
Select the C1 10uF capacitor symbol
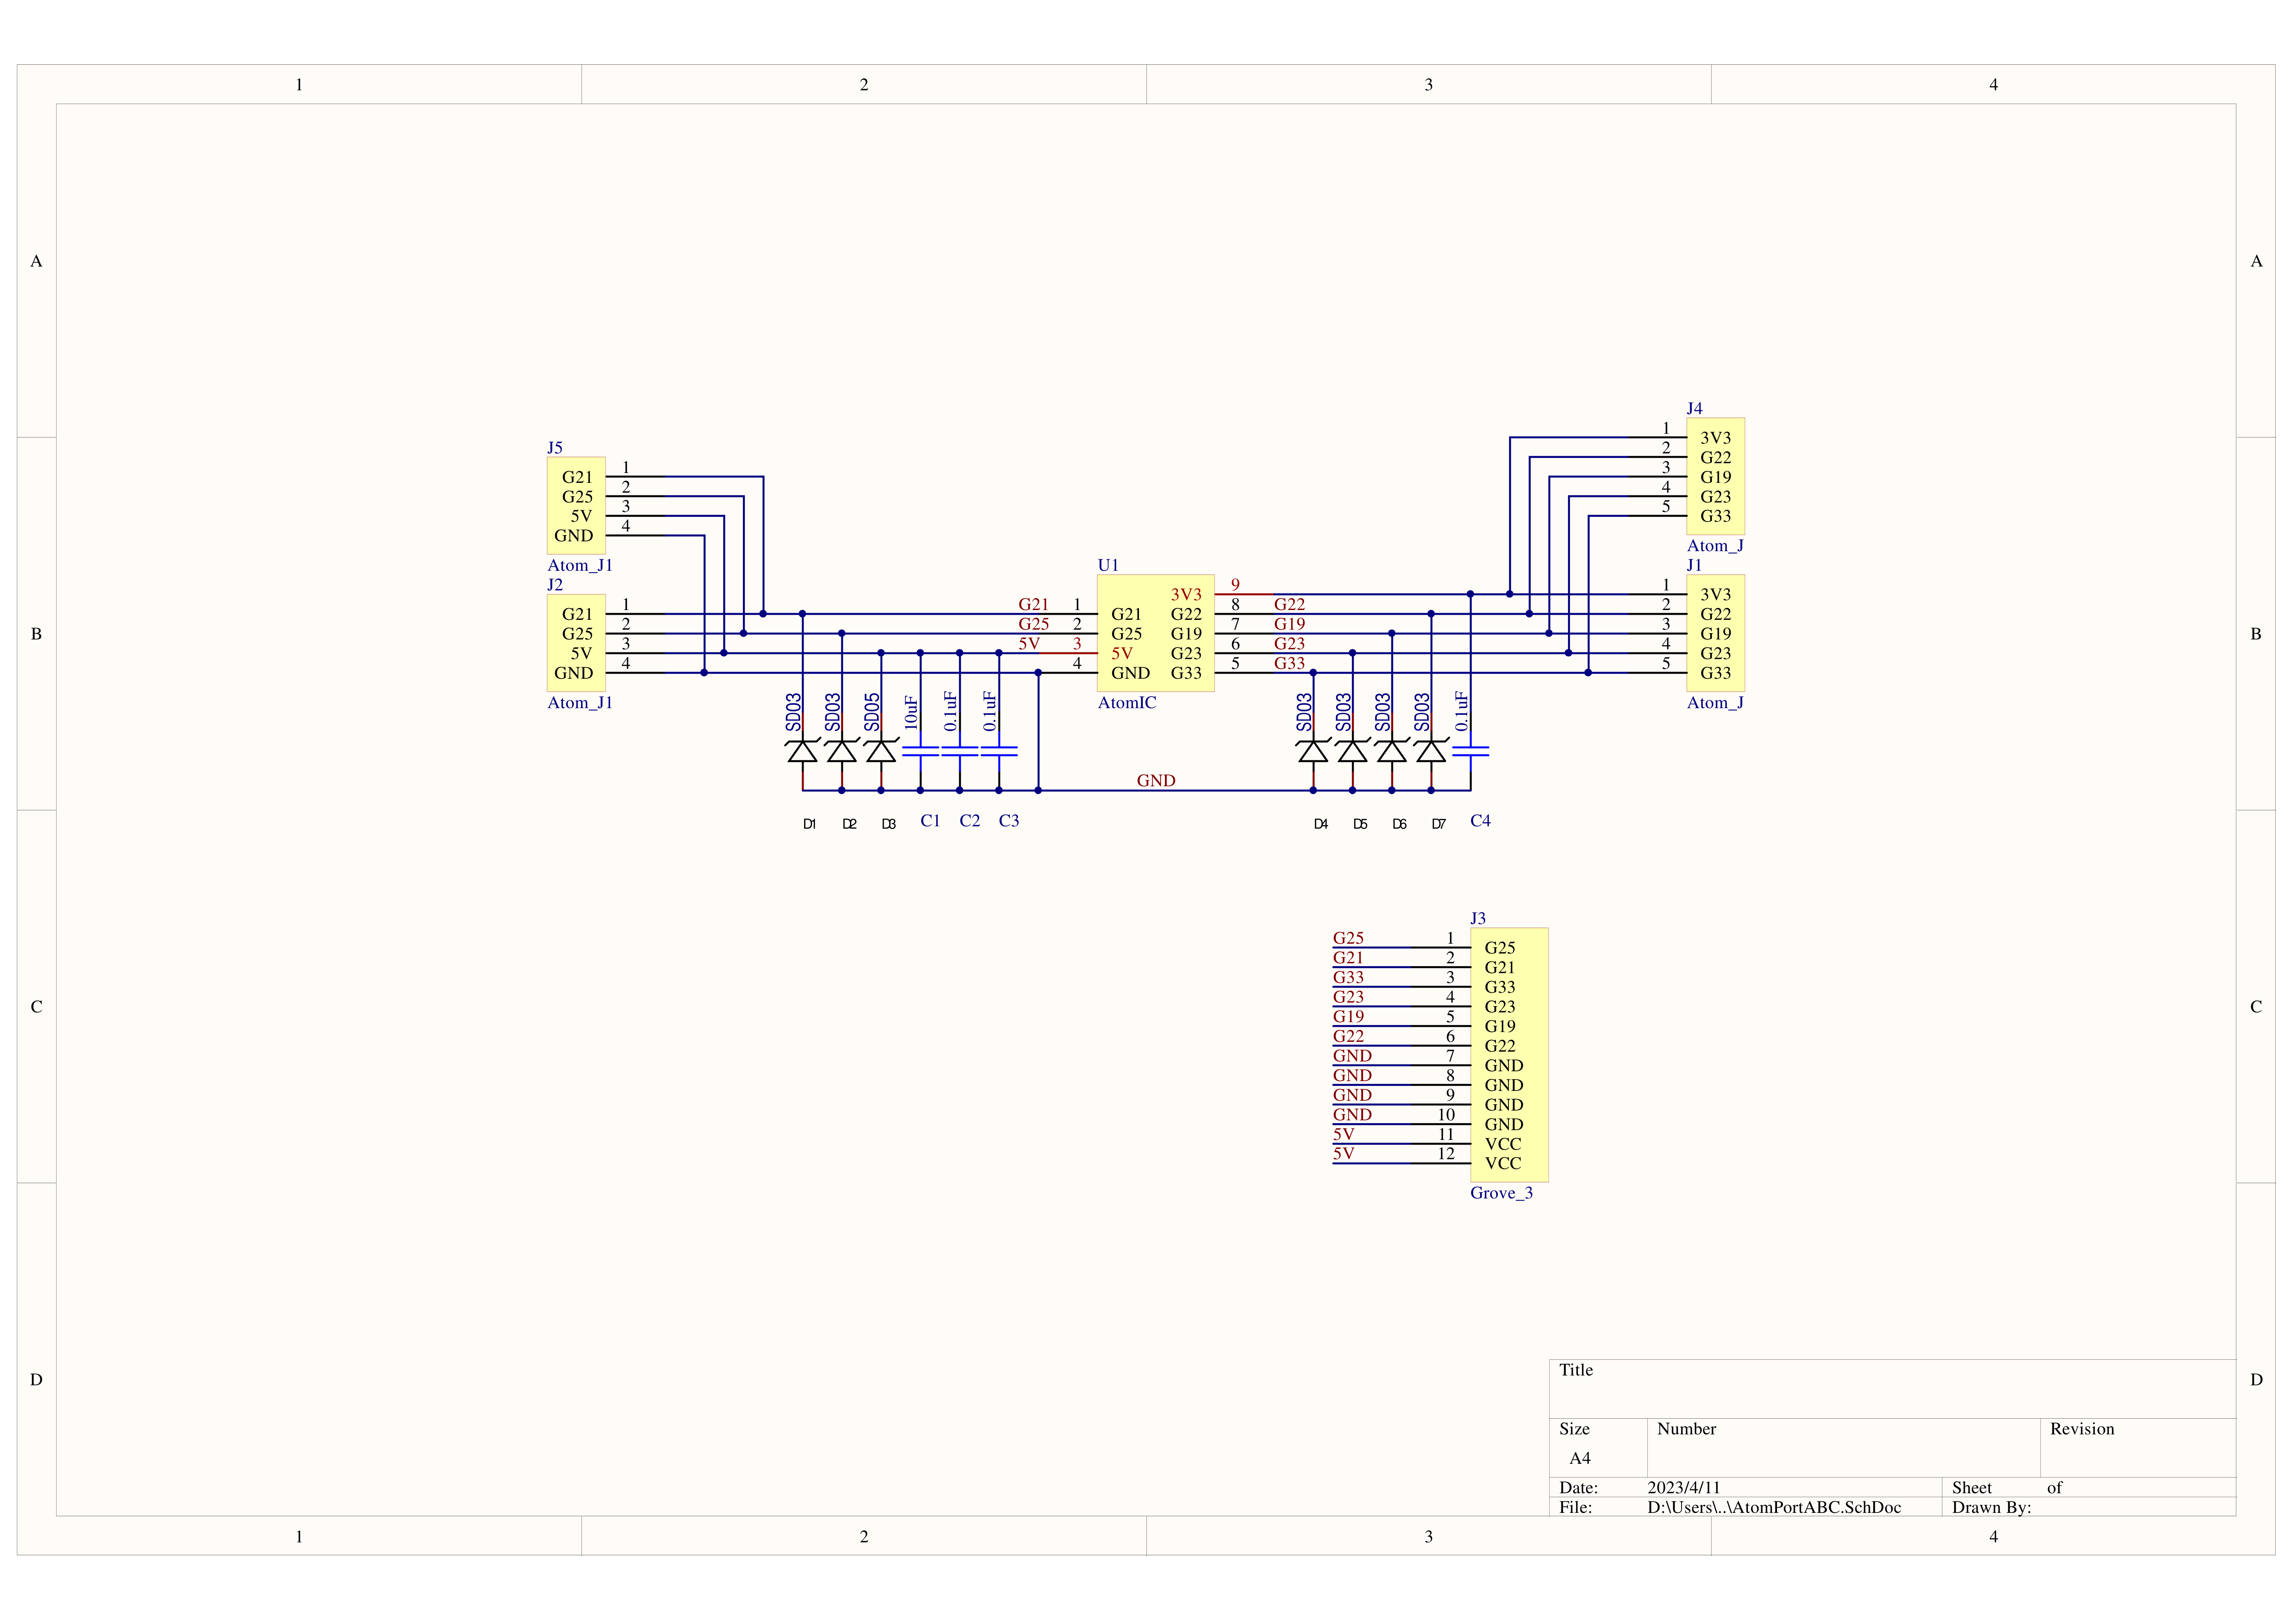click(920, 751)
